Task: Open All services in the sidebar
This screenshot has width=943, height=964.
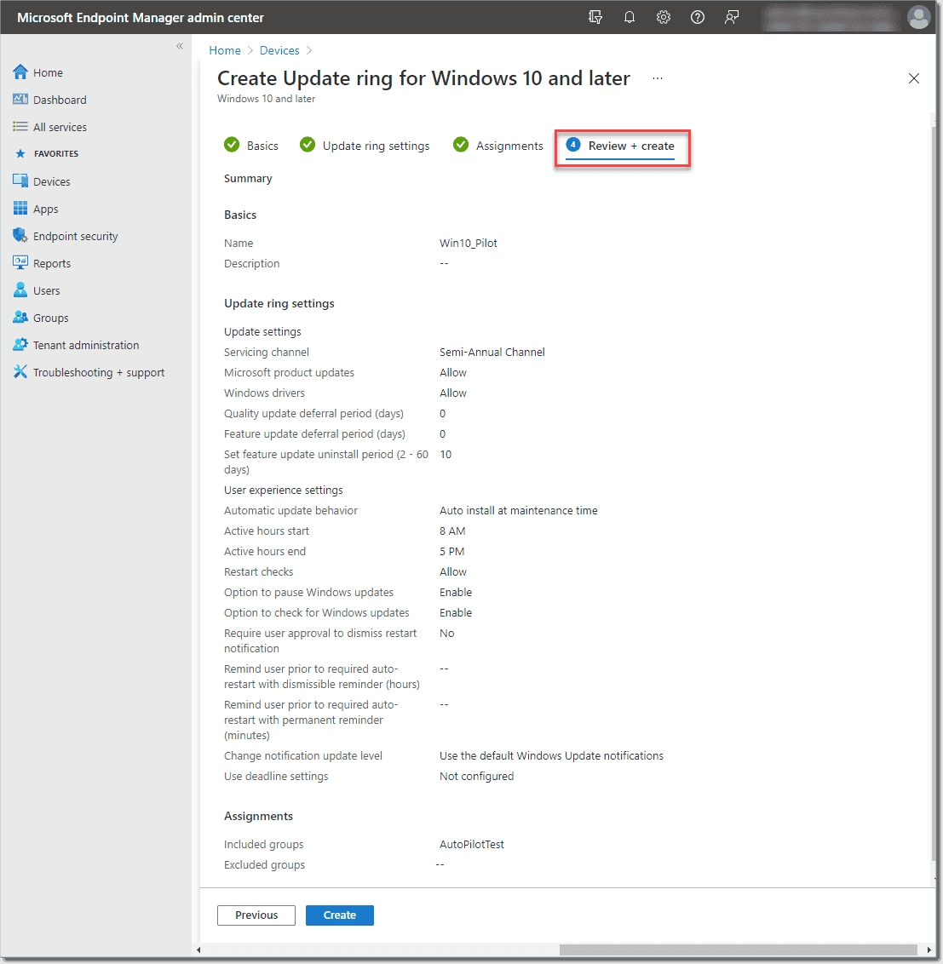Action: click(x=60, y=127)
